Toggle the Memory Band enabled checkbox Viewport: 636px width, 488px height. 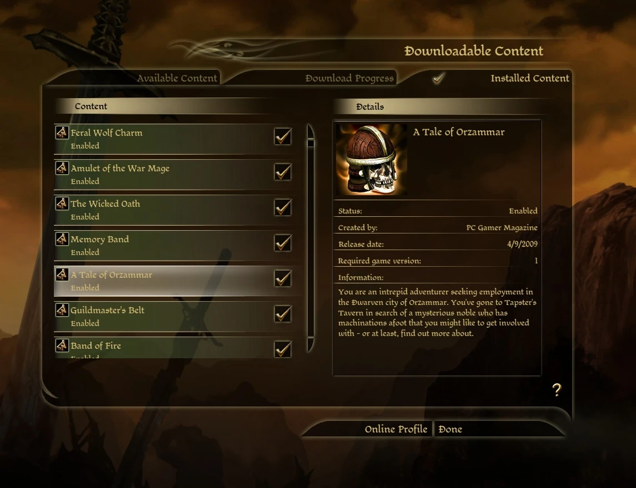point(283,243)
